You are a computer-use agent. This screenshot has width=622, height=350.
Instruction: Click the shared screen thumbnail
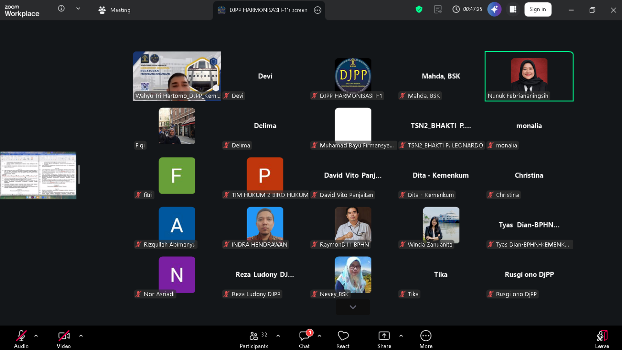pyautogui.click(x=38, y=175)
